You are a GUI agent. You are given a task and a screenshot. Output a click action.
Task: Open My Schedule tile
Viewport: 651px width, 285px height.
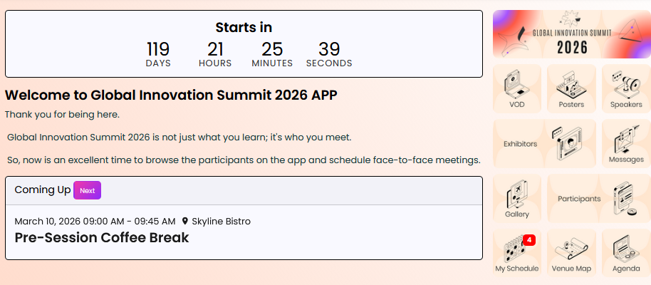click(x=516, y=253)
